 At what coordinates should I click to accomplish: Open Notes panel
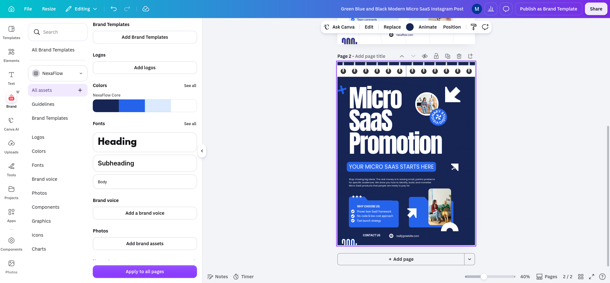pyautogui.click(x=218, y=277)
